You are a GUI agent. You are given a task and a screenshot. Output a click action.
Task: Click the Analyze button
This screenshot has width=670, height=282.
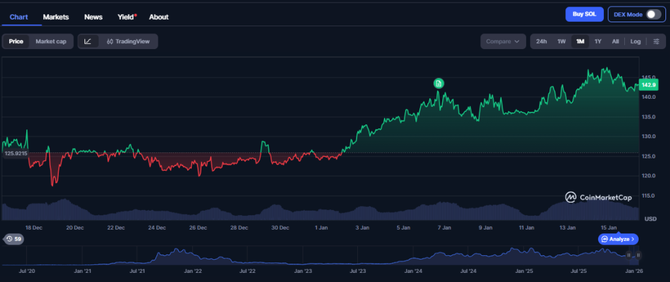pyautogui.click(x=618, y=239)
